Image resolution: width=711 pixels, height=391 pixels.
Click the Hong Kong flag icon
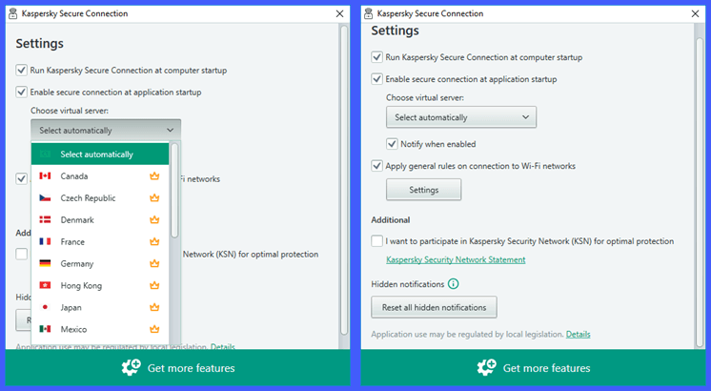[x=45, y=285]
